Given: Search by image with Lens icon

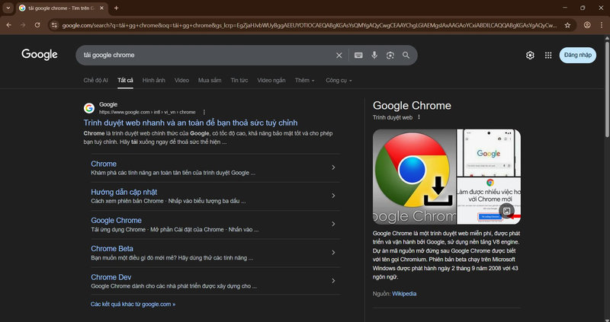Looking at the screenshot, I should click(390, 55).
